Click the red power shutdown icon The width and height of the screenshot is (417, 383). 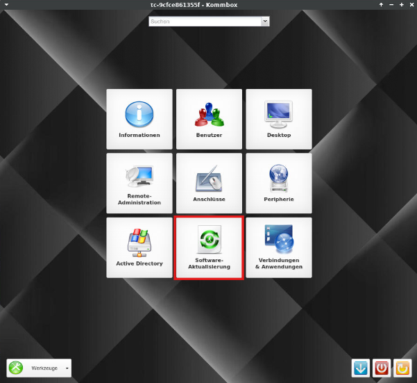pos(382,368)
